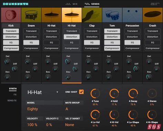Viewport: 163px width, 131px height.
Task: Select the Percussion pad image
Action: (132, 15)
